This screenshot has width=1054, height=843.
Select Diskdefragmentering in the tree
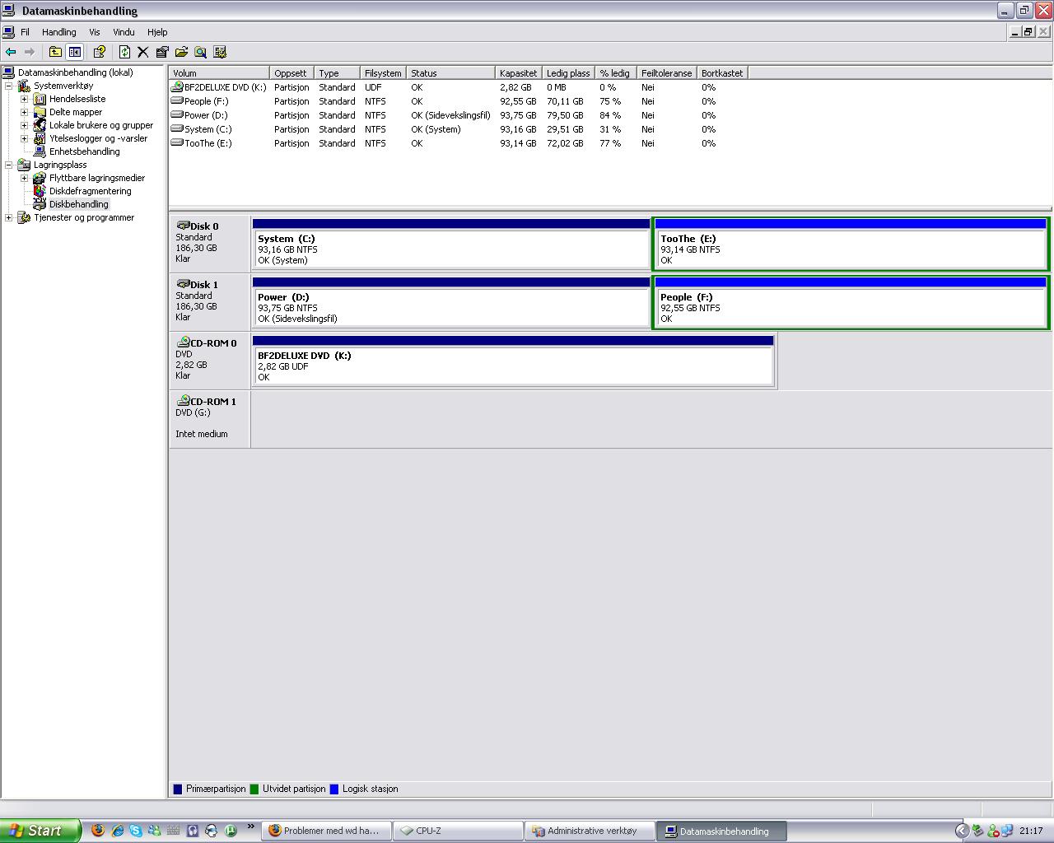(x=90, y=191)
